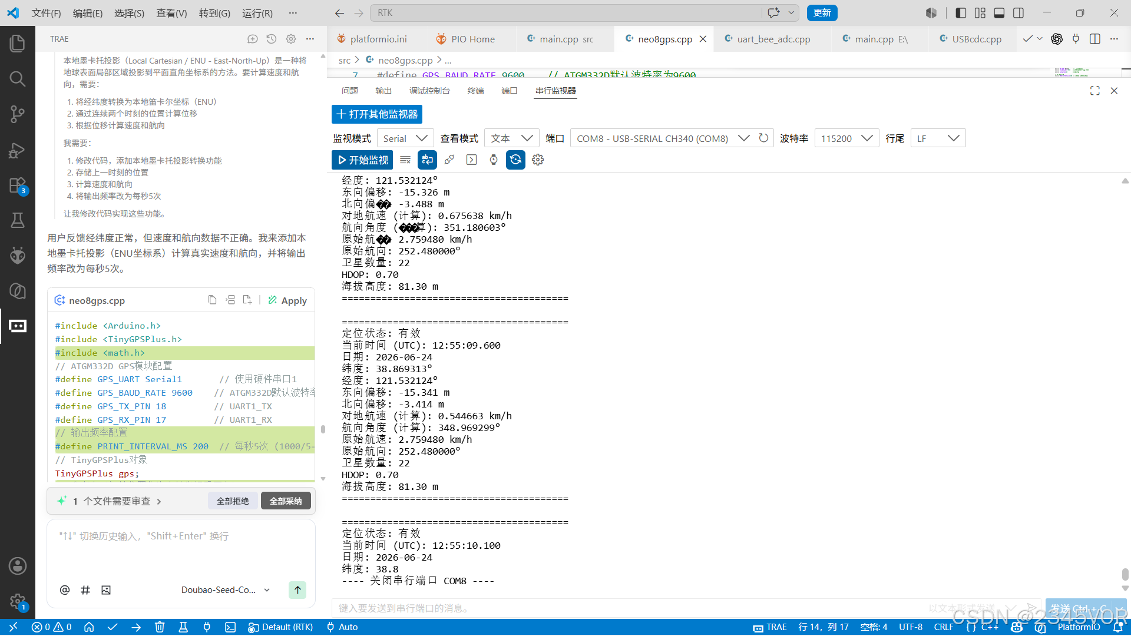Screen dimensions: 1131x636
Task: Start a new TRAE chat
Action: coord(253,39)
